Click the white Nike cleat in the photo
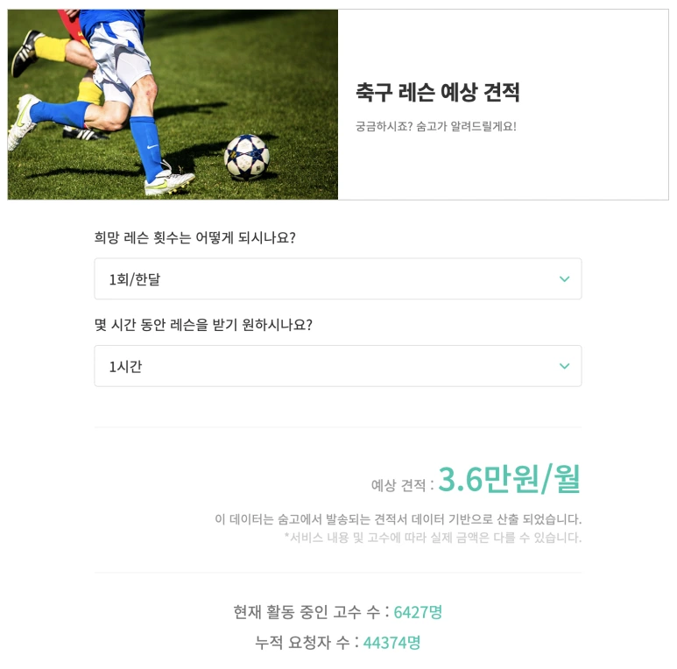 pyautogui.click(x=169, y=181)
